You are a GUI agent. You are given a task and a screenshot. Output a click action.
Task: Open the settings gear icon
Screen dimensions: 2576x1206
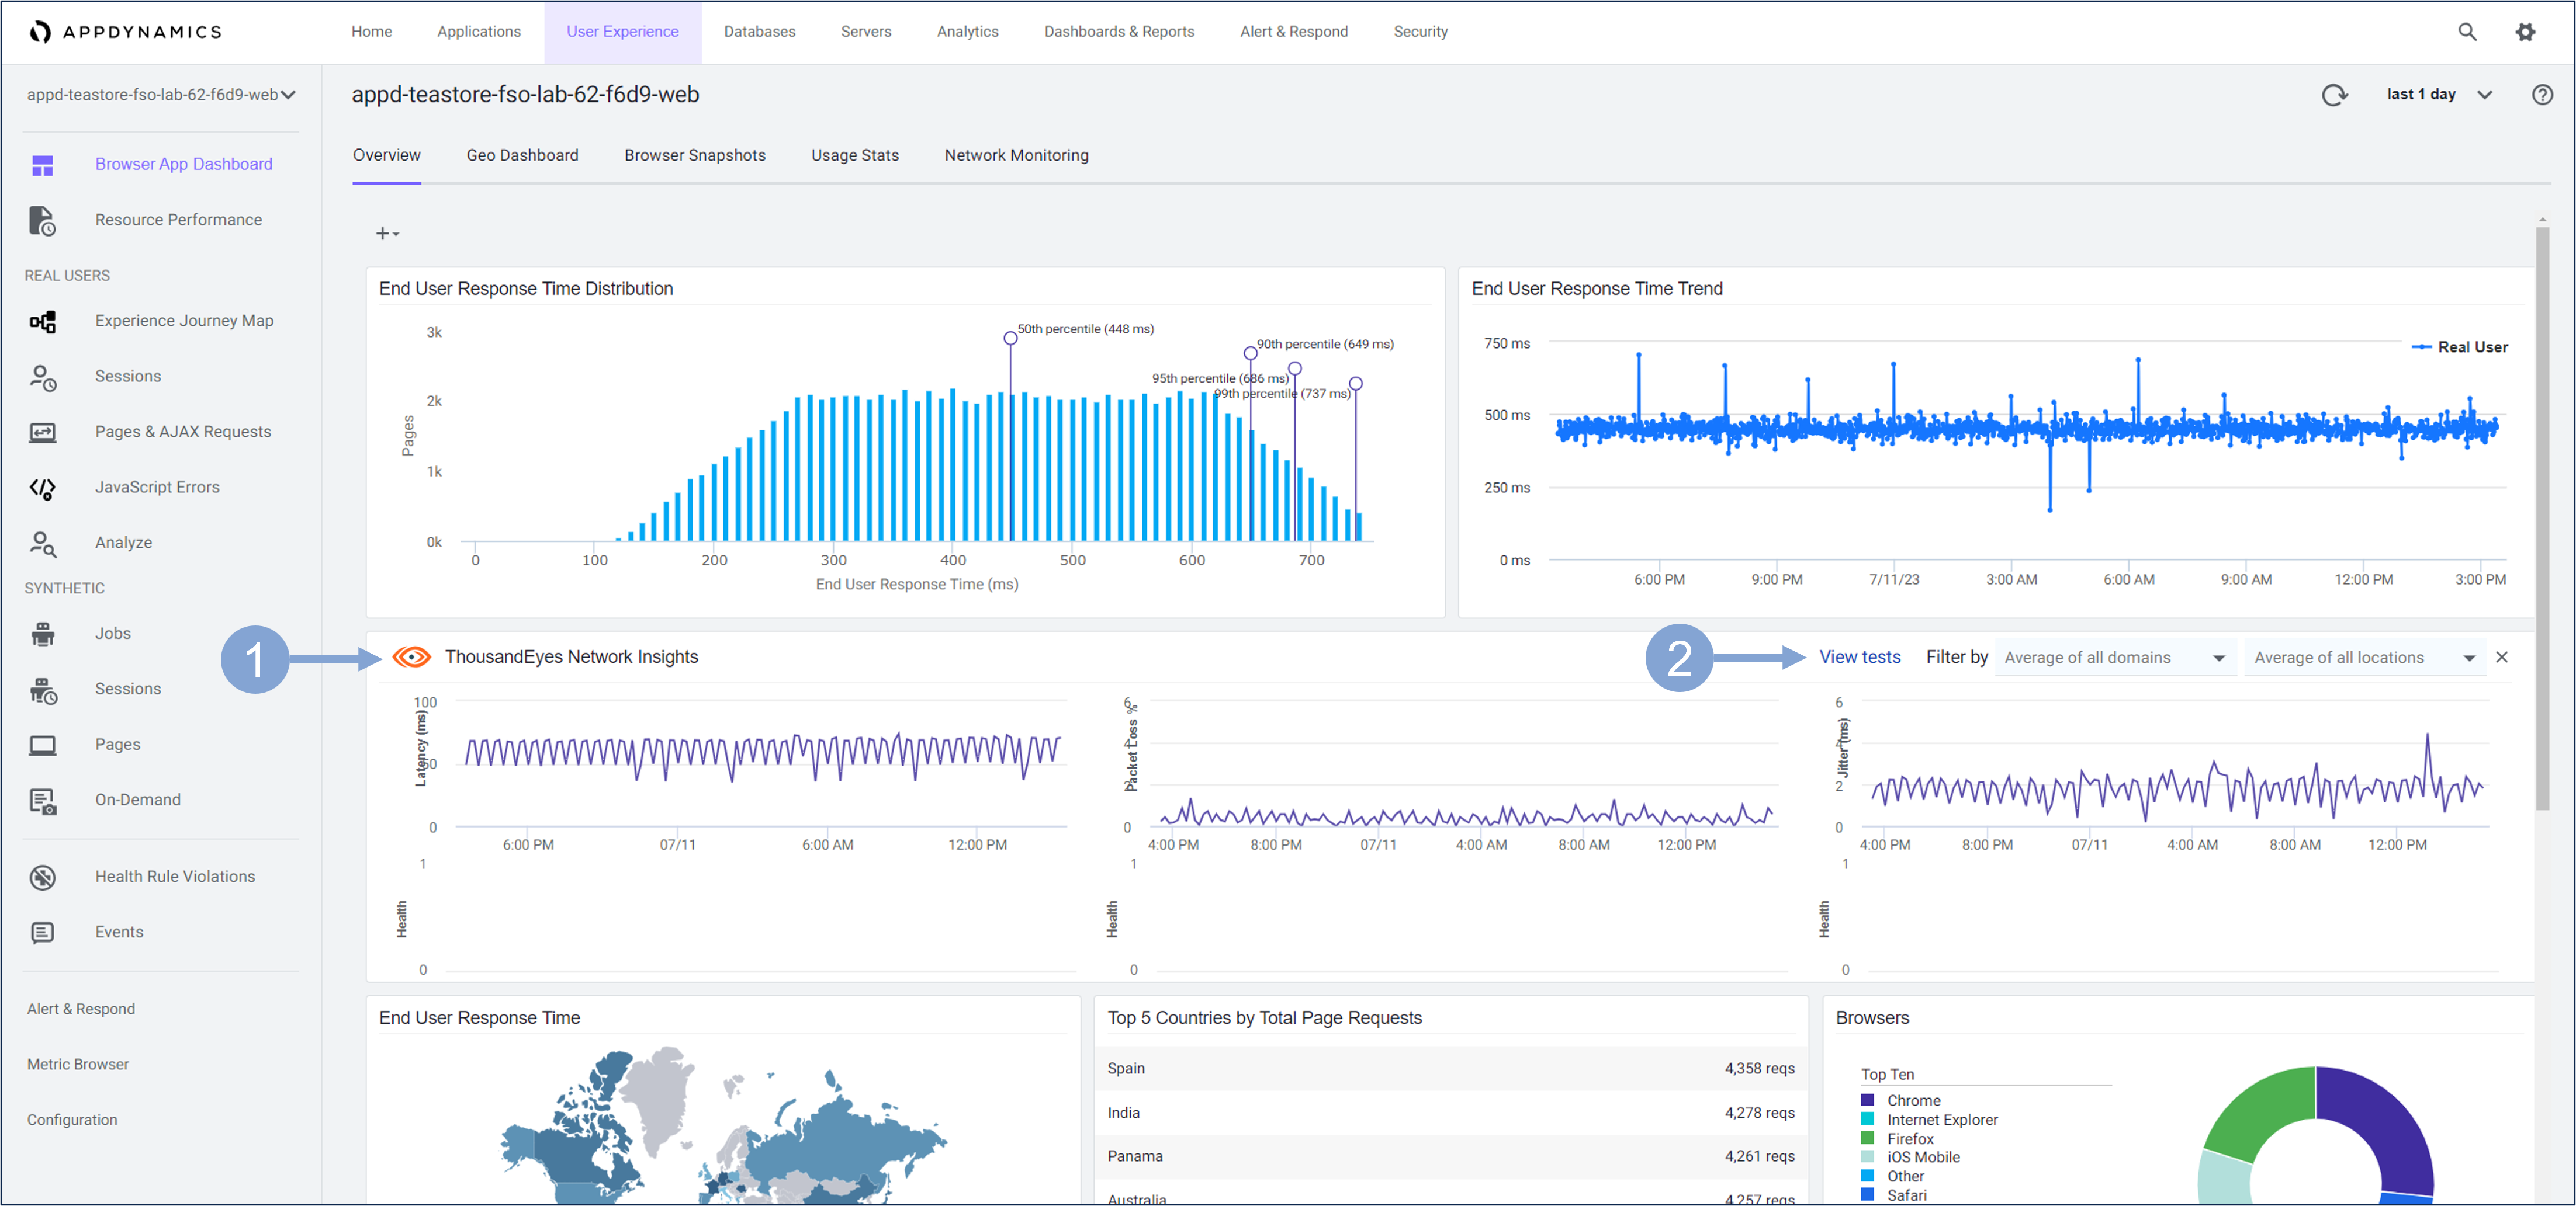[2525, 32]
